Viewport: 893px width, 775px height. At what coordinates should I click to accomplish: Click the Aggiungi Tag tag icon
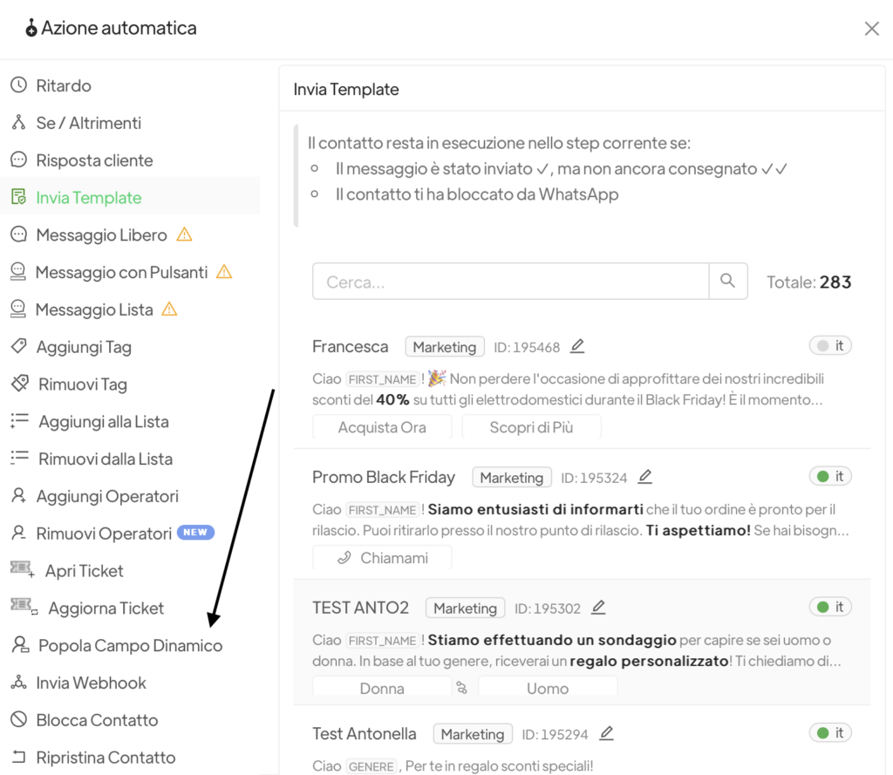[x=18, y=347]
